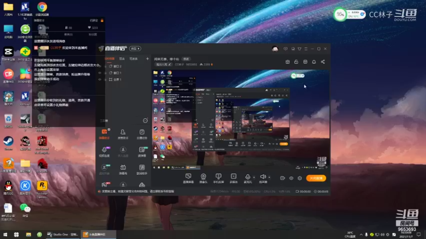Viewport: 426px width, 239px height.
Task: Click the stream preview thumbnail
Action: (241, 120)
